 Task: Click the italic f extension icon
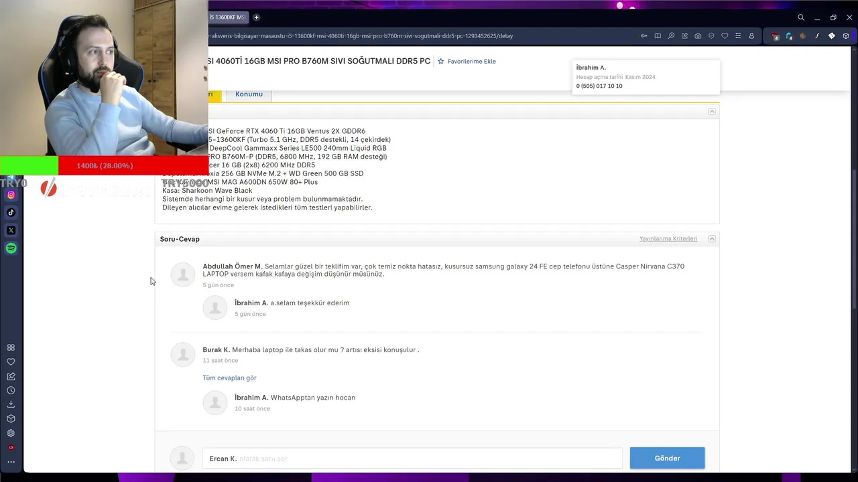point(817,36)
